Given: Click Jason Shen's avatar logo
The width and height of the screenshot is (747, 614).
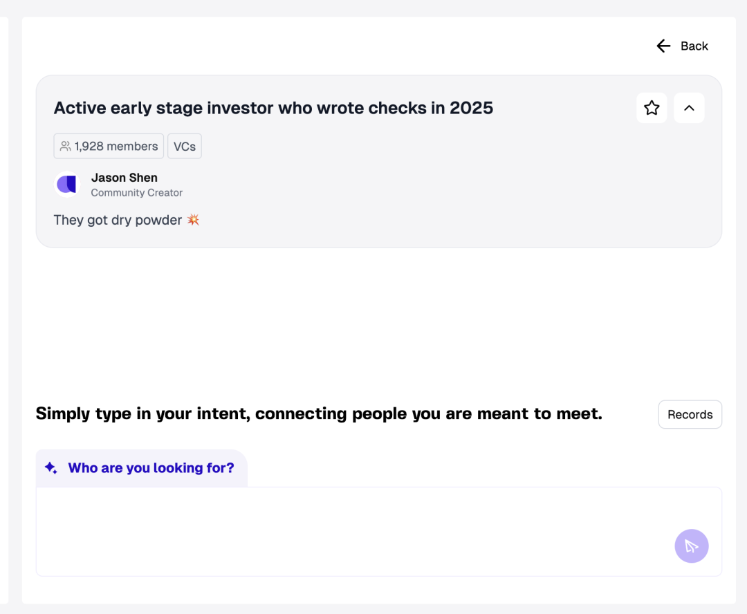Looking at the screenshot, I should pyautogui.click(x=67, y=185).
